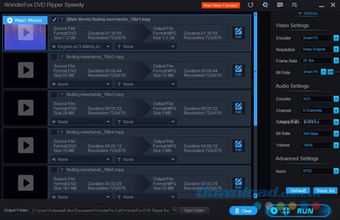Click Edit icon for finding neverlands_Title4
The width and height of the screenshot is (340, 220).
(239, 146)
